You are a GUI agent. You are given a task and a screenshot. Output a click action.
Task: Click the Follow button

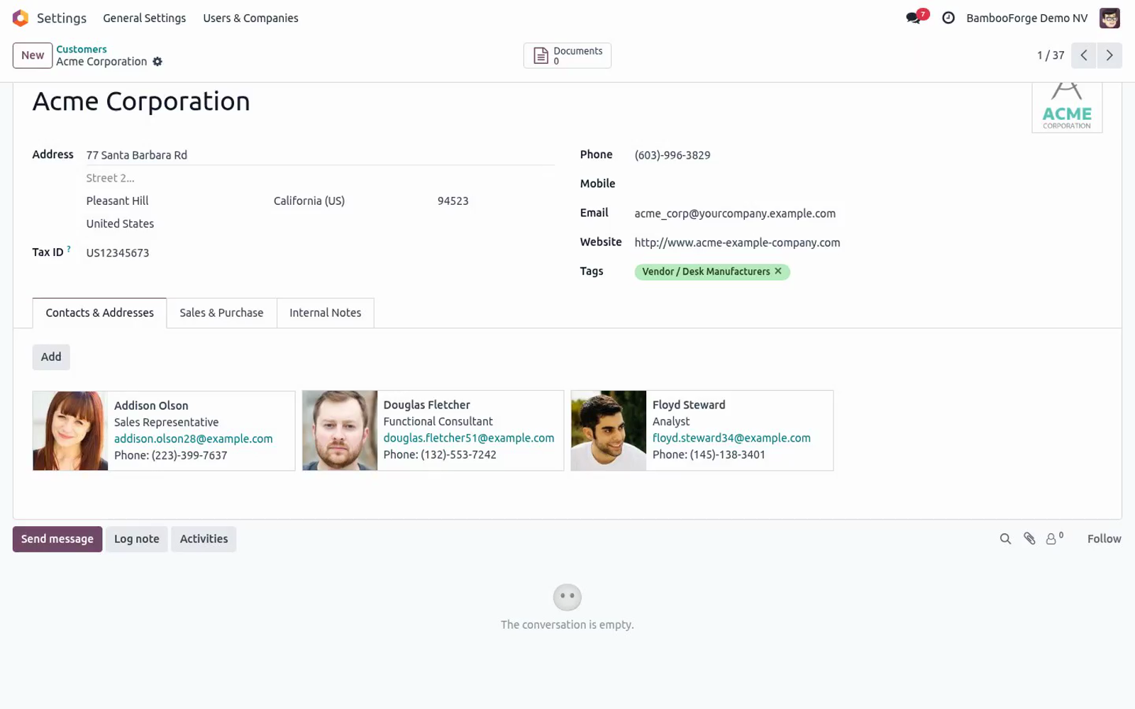click(1104, 539)
